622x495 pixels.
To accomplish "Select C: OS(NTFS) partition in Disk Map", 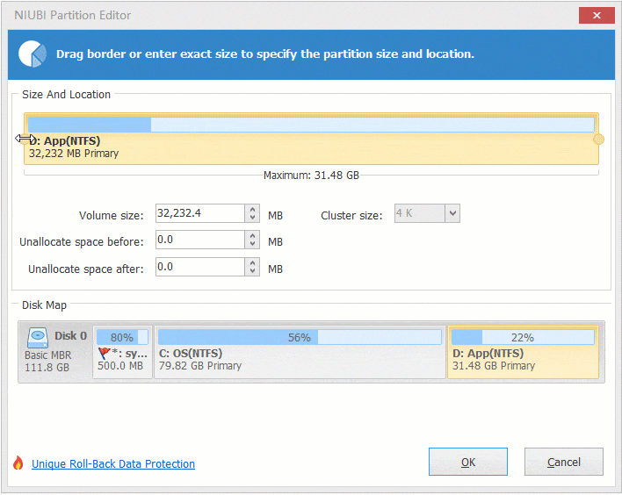I will coord(300,352).
